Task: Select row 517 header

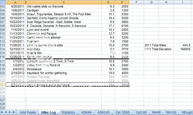Action: coord(2,61)
